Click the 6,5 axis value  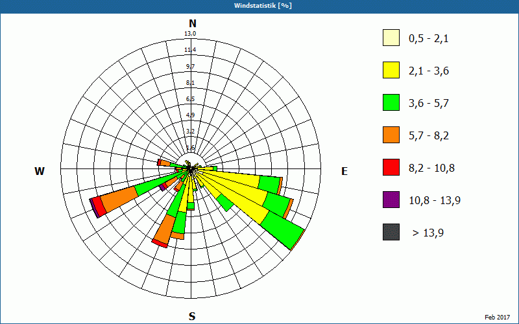coord(190,99)
